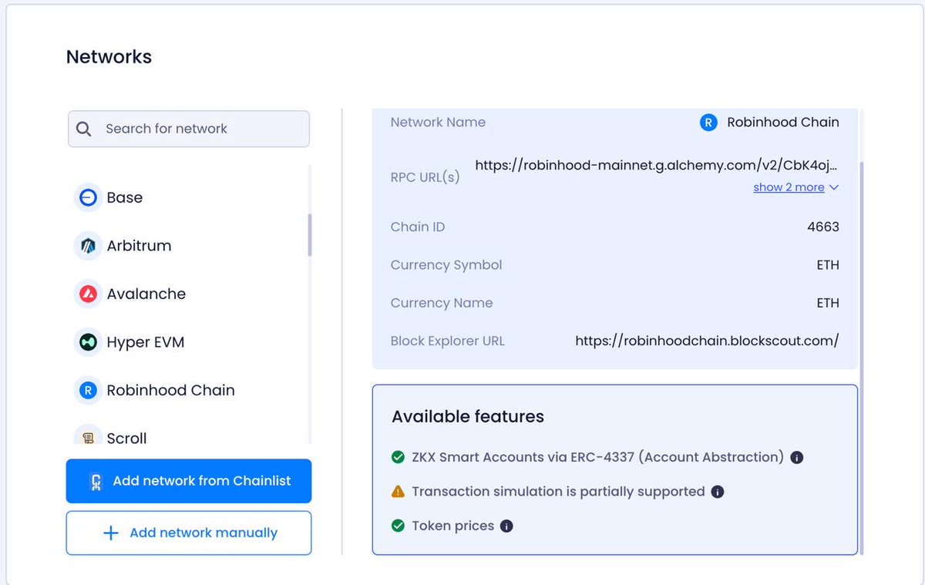
Task: Open info icon beside Token prices
Action: click(x=506, y=526)
